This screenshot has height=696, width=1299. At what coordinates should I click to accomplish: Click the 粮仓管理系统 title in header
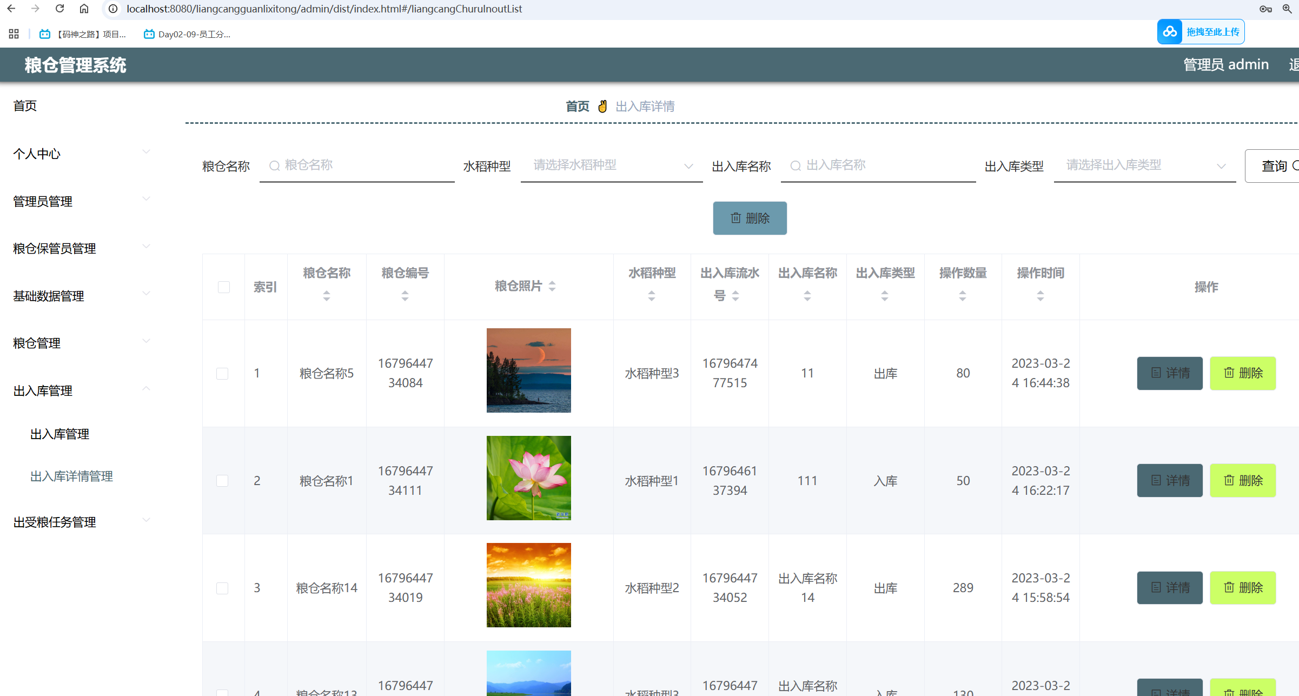pos(76,65)
